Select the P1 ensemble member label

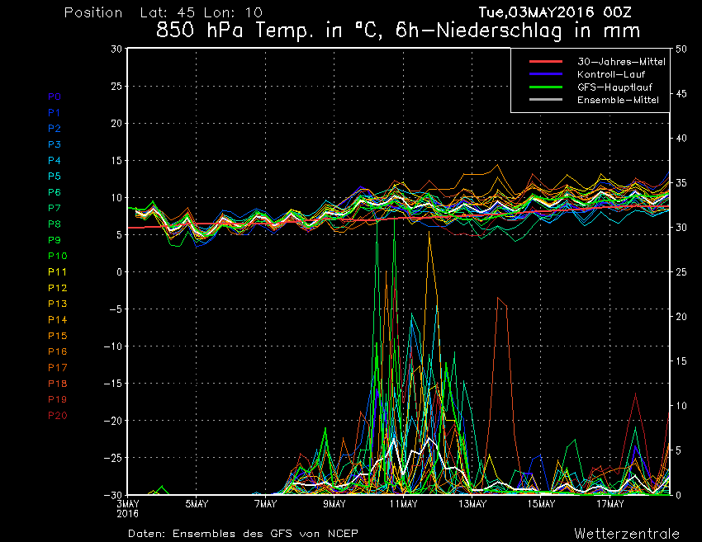[x=55, y=113]
